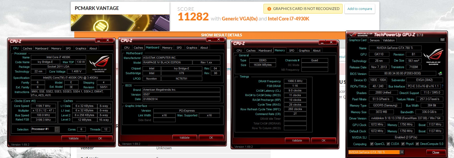Click the motherboard model RAMPAGE IV BLACK EDITION
Viewport: 454px width, 158px height.
tap(167, 63)
